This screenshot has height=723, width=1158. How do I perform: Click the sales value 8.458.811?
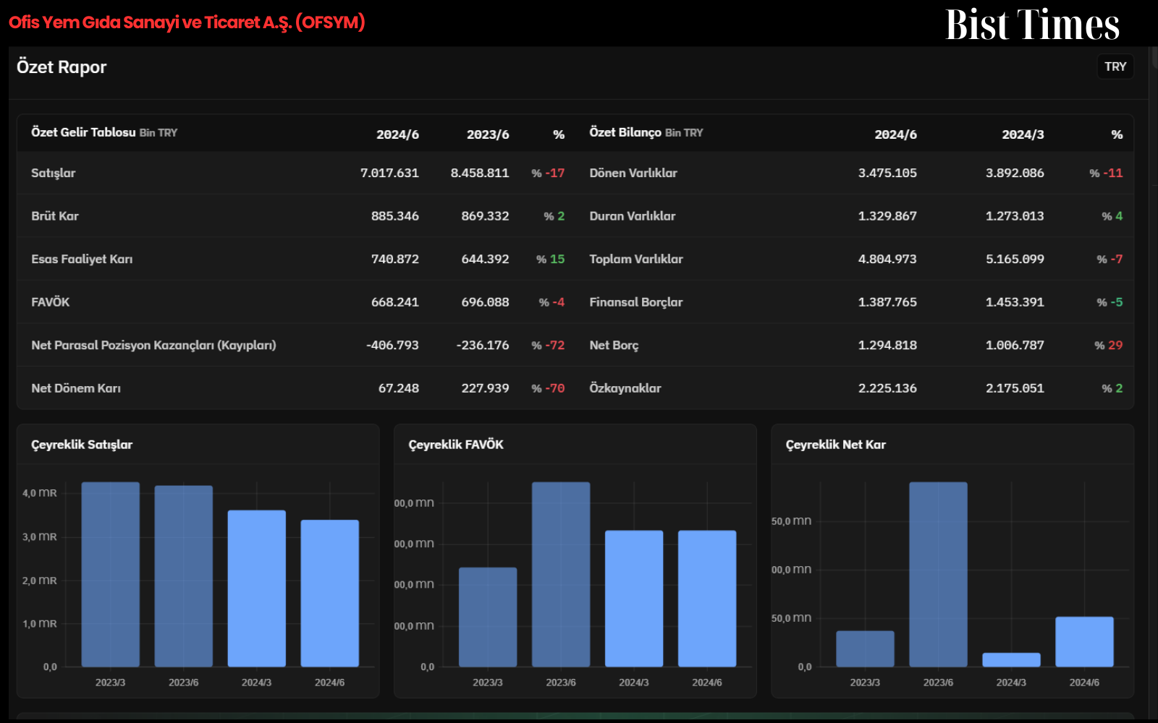(480, 173)
